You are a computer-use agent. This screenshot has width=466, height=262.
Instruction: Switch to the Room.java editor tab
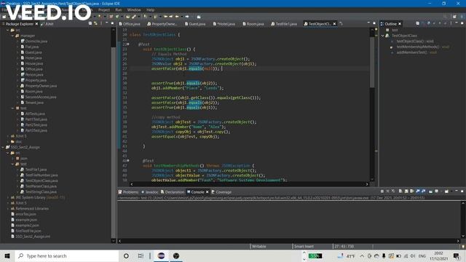point(253,24)
